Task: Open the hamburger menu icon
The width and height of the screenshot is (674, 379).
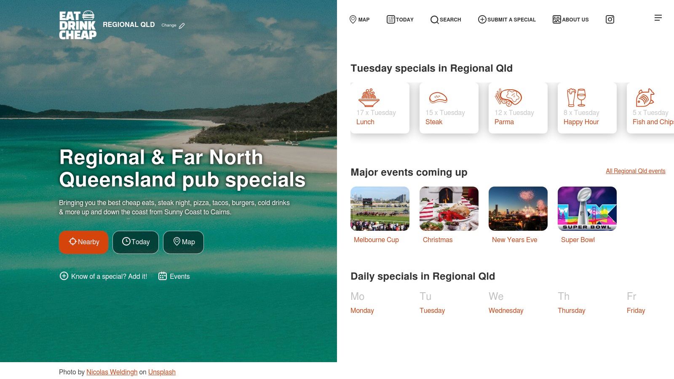Action: click(x=658, y=18)
